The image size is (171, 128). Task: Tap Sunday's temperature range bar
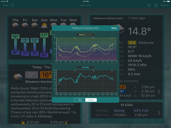pyautogui.click(x=44, y=45)
